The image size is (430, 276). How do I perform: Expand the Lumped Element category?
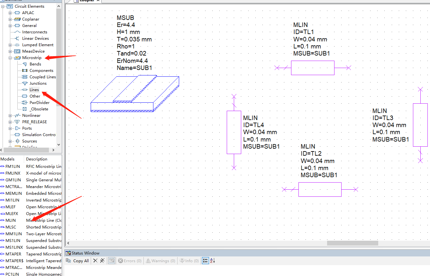(x=10, y=45)
